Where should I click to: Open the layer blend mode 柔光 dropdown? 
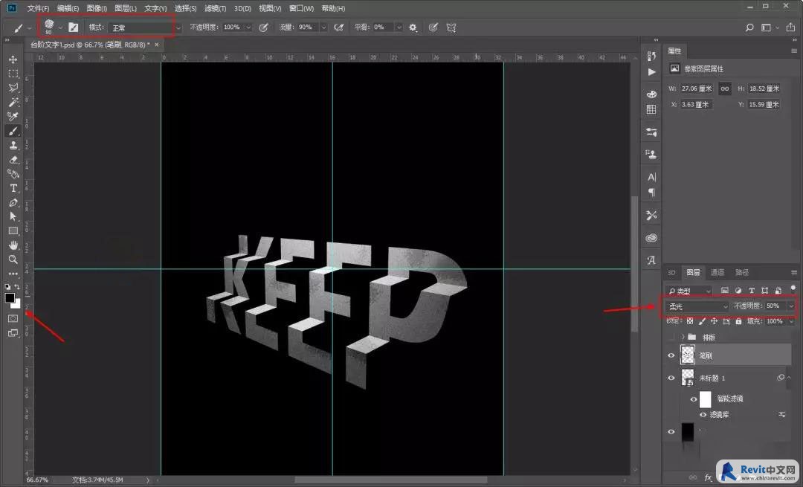697,306
